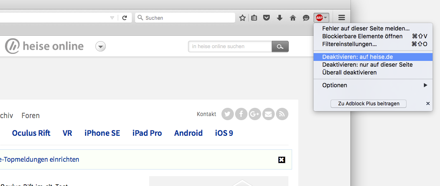The width and height of the screenshot is (440, 186).
Task: Click the Twitter round icon
Action: pyautogui.click(x=228, y=114)
